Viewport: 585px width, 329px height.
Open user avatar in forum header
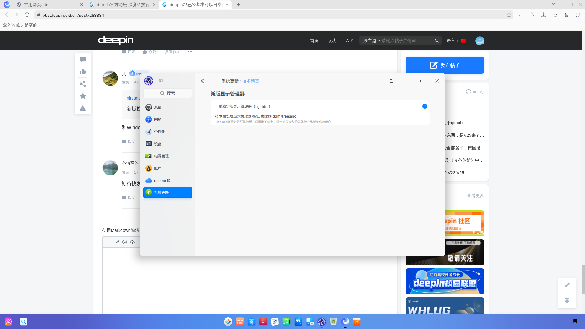[480, 41]
